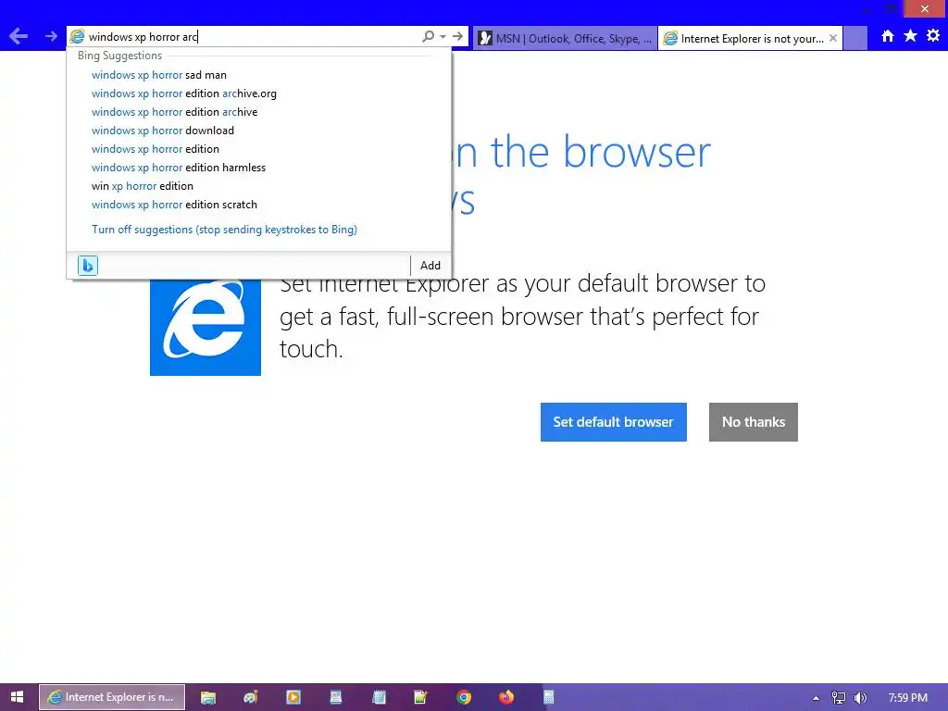
Task: Select suggestion windows xp horror edition scratch
Action: click(x=174, y=205)
